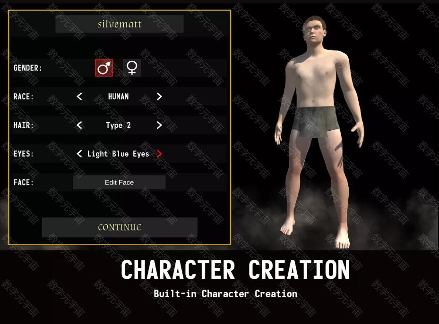
Task: Click the EYES row label
Action: click(24, 154)
